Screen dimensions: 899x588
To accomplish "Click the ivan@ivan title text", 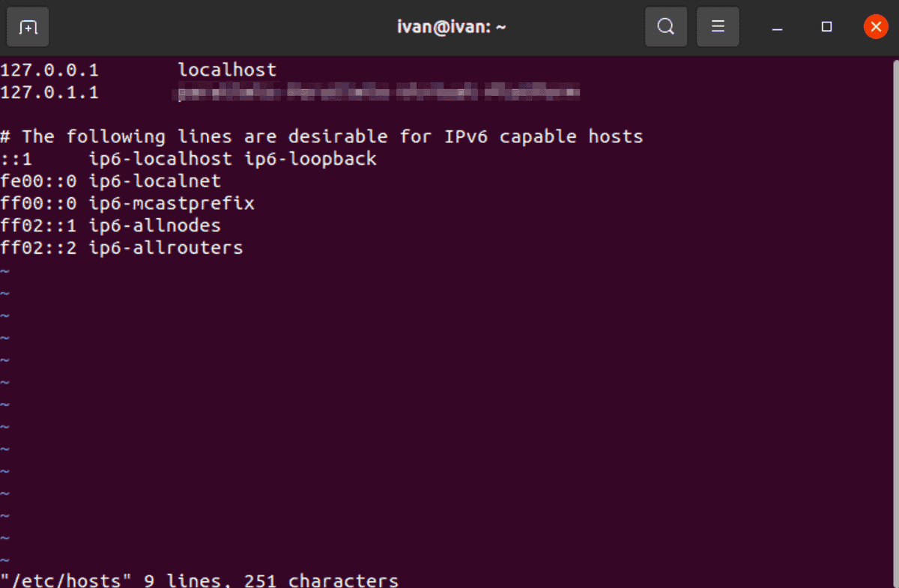I will [451, 26].
